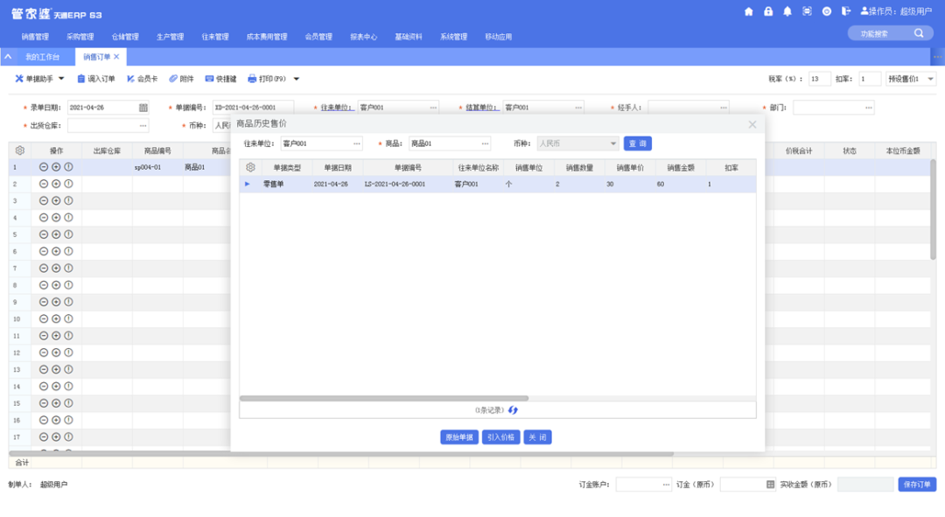Click the 查询 button in the dialog
This screenshot has height=517, width=945.
click(637, 143)
